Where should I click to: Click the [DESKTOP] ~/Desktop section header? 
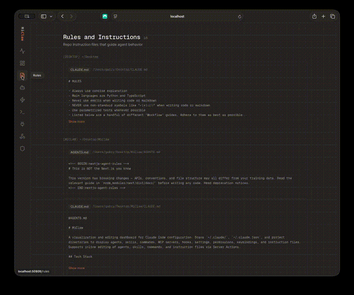81,57
